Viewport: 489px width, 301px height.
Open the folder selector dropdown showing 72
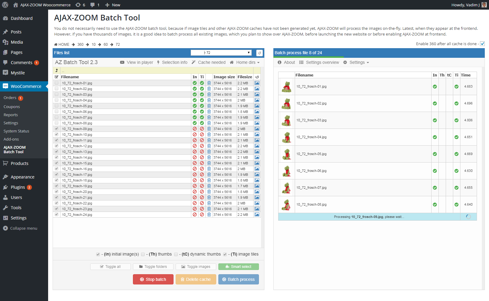click(x=221, y=53)
